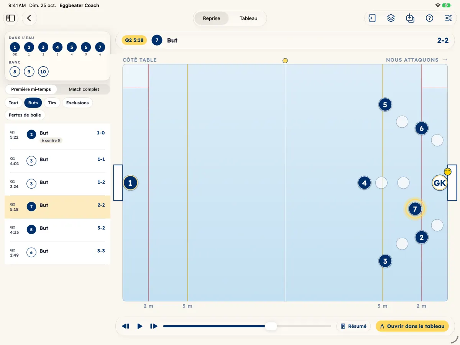Open the stacked layers icon
This screenshot has height=345, width=460.
pyautogui.click(x=391, y=18)
